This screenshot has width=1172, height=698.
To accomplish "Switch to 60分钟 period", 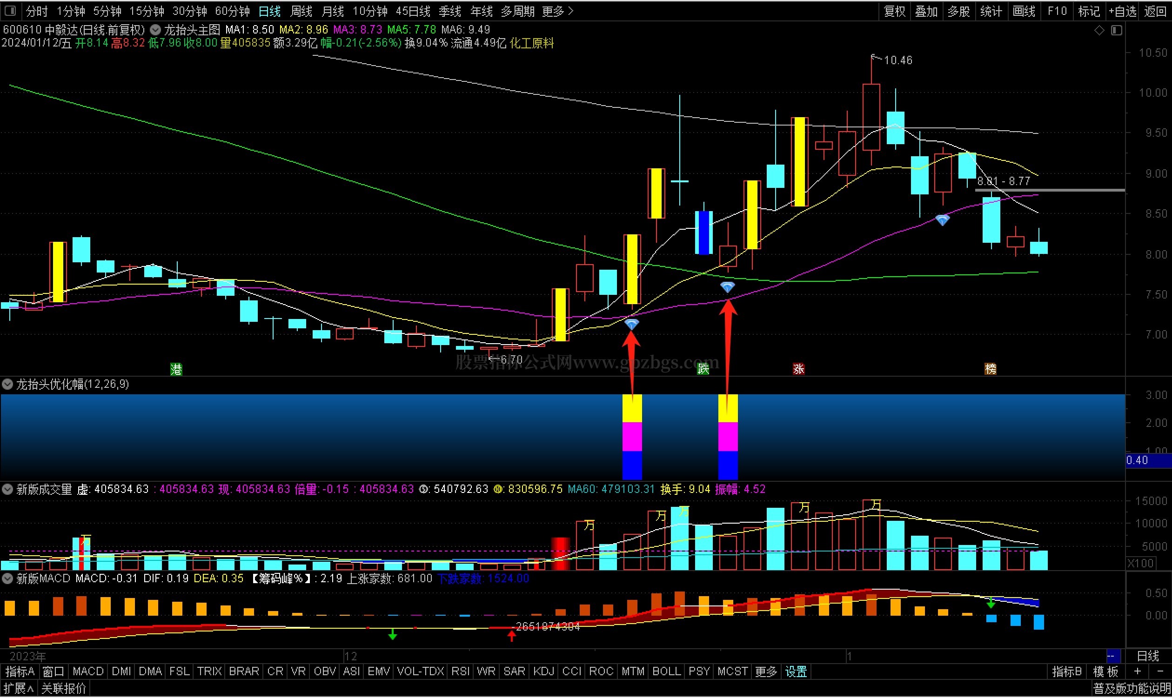I will pos(232,11).
